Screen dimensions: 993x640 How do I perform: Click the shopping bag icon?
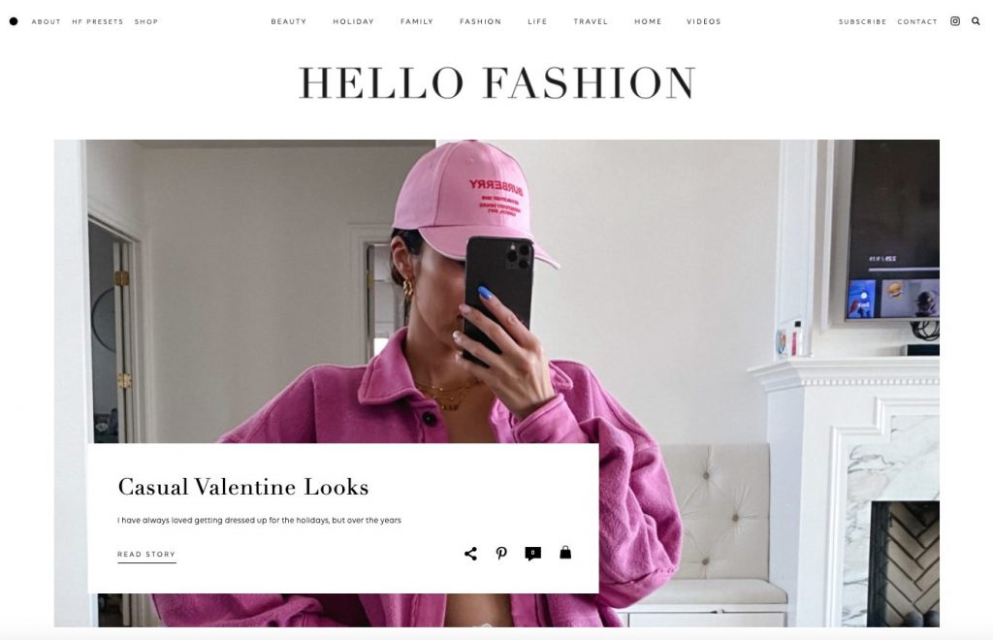click(x=565, y=553)
